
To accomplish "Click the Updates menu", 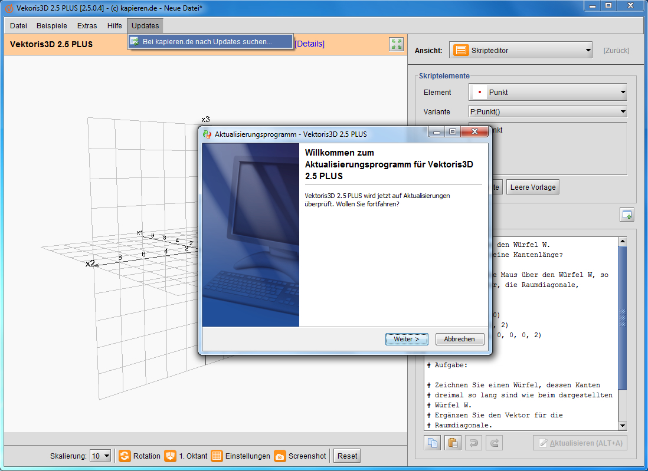I will coord(145,25).
